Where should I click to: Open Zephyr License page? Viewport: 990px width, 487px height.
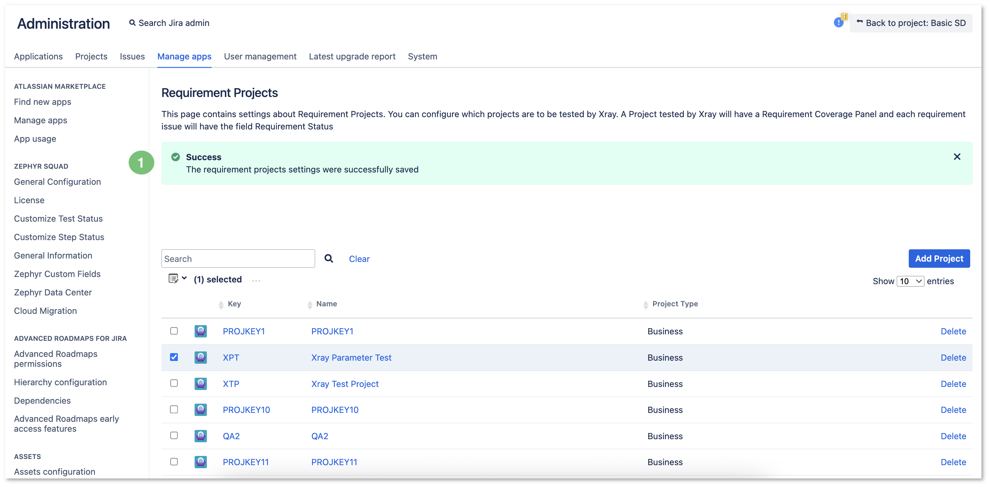(29, 200)
